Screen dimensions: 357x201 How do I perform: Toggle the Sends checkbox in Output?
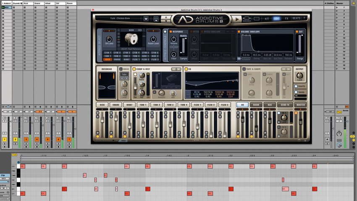[296, 92]
